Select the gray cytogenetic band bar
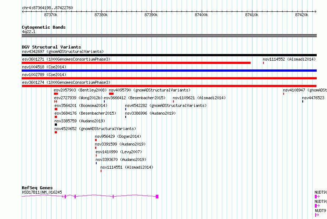Viewport: 327px width, 219px height. [169, 36]
